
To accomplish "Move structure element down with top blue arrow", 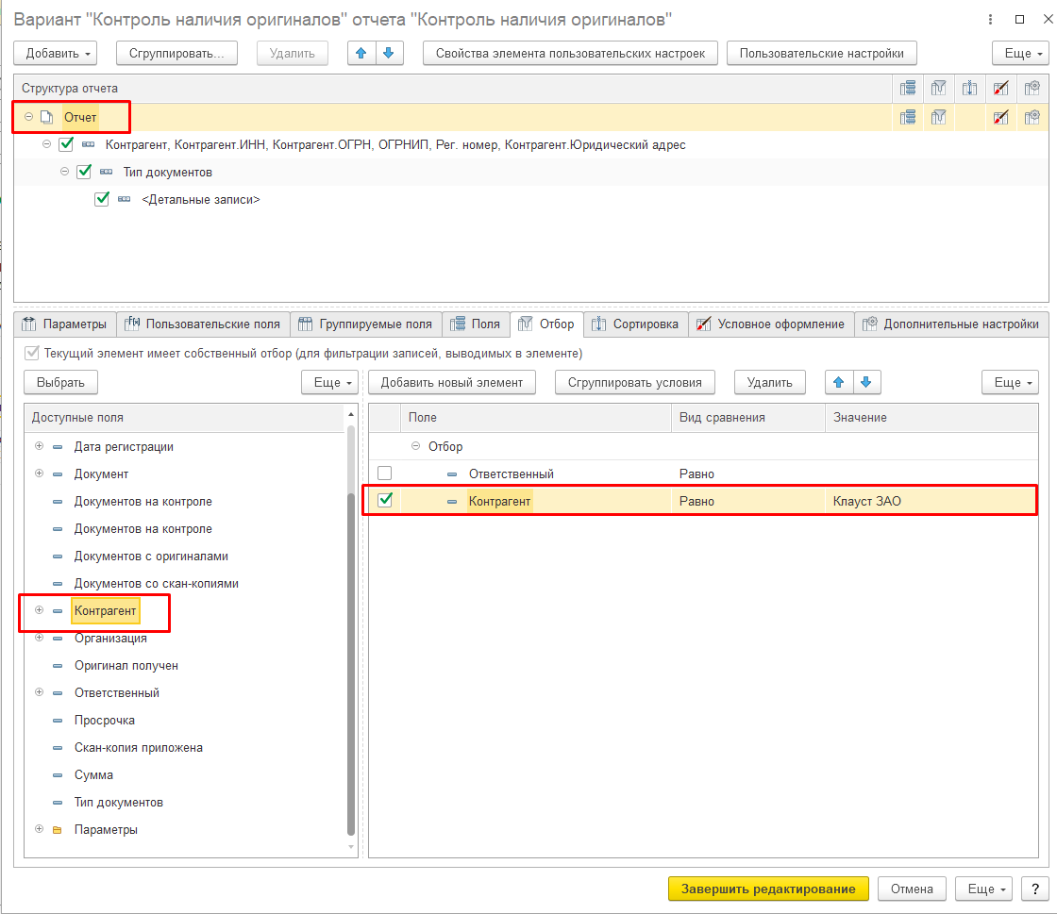I will pos(389,53).
